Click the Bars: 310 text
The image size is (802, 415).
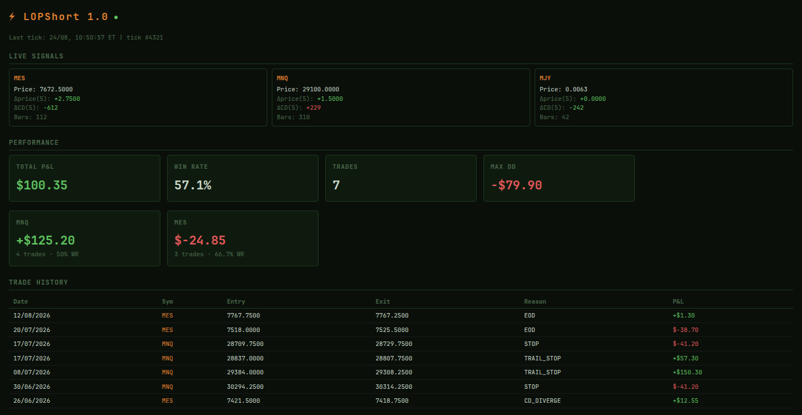293,117
